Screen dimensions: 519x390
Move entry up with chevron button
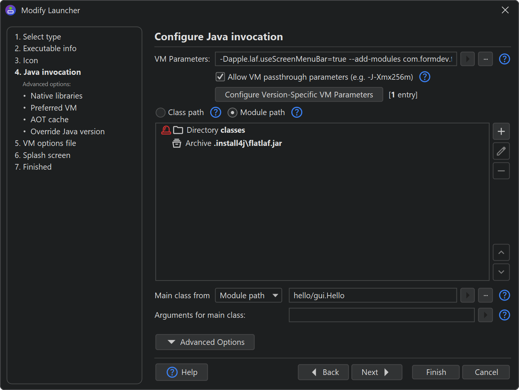pos(501,252)
